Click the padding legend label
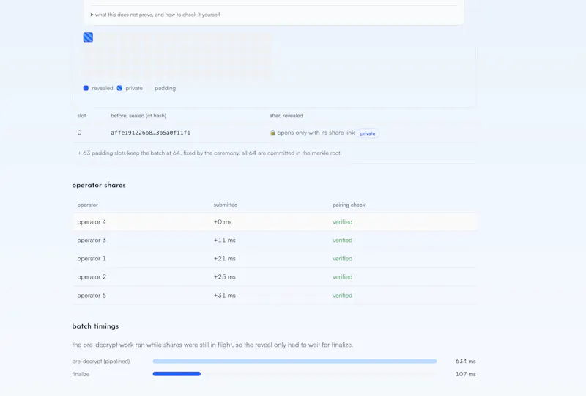586x396 pixels. tap(166, 88)
